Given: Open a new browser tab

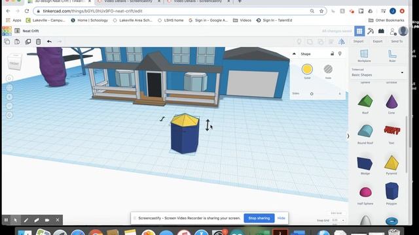Looking at the screenshot, I should coord(240,1).
